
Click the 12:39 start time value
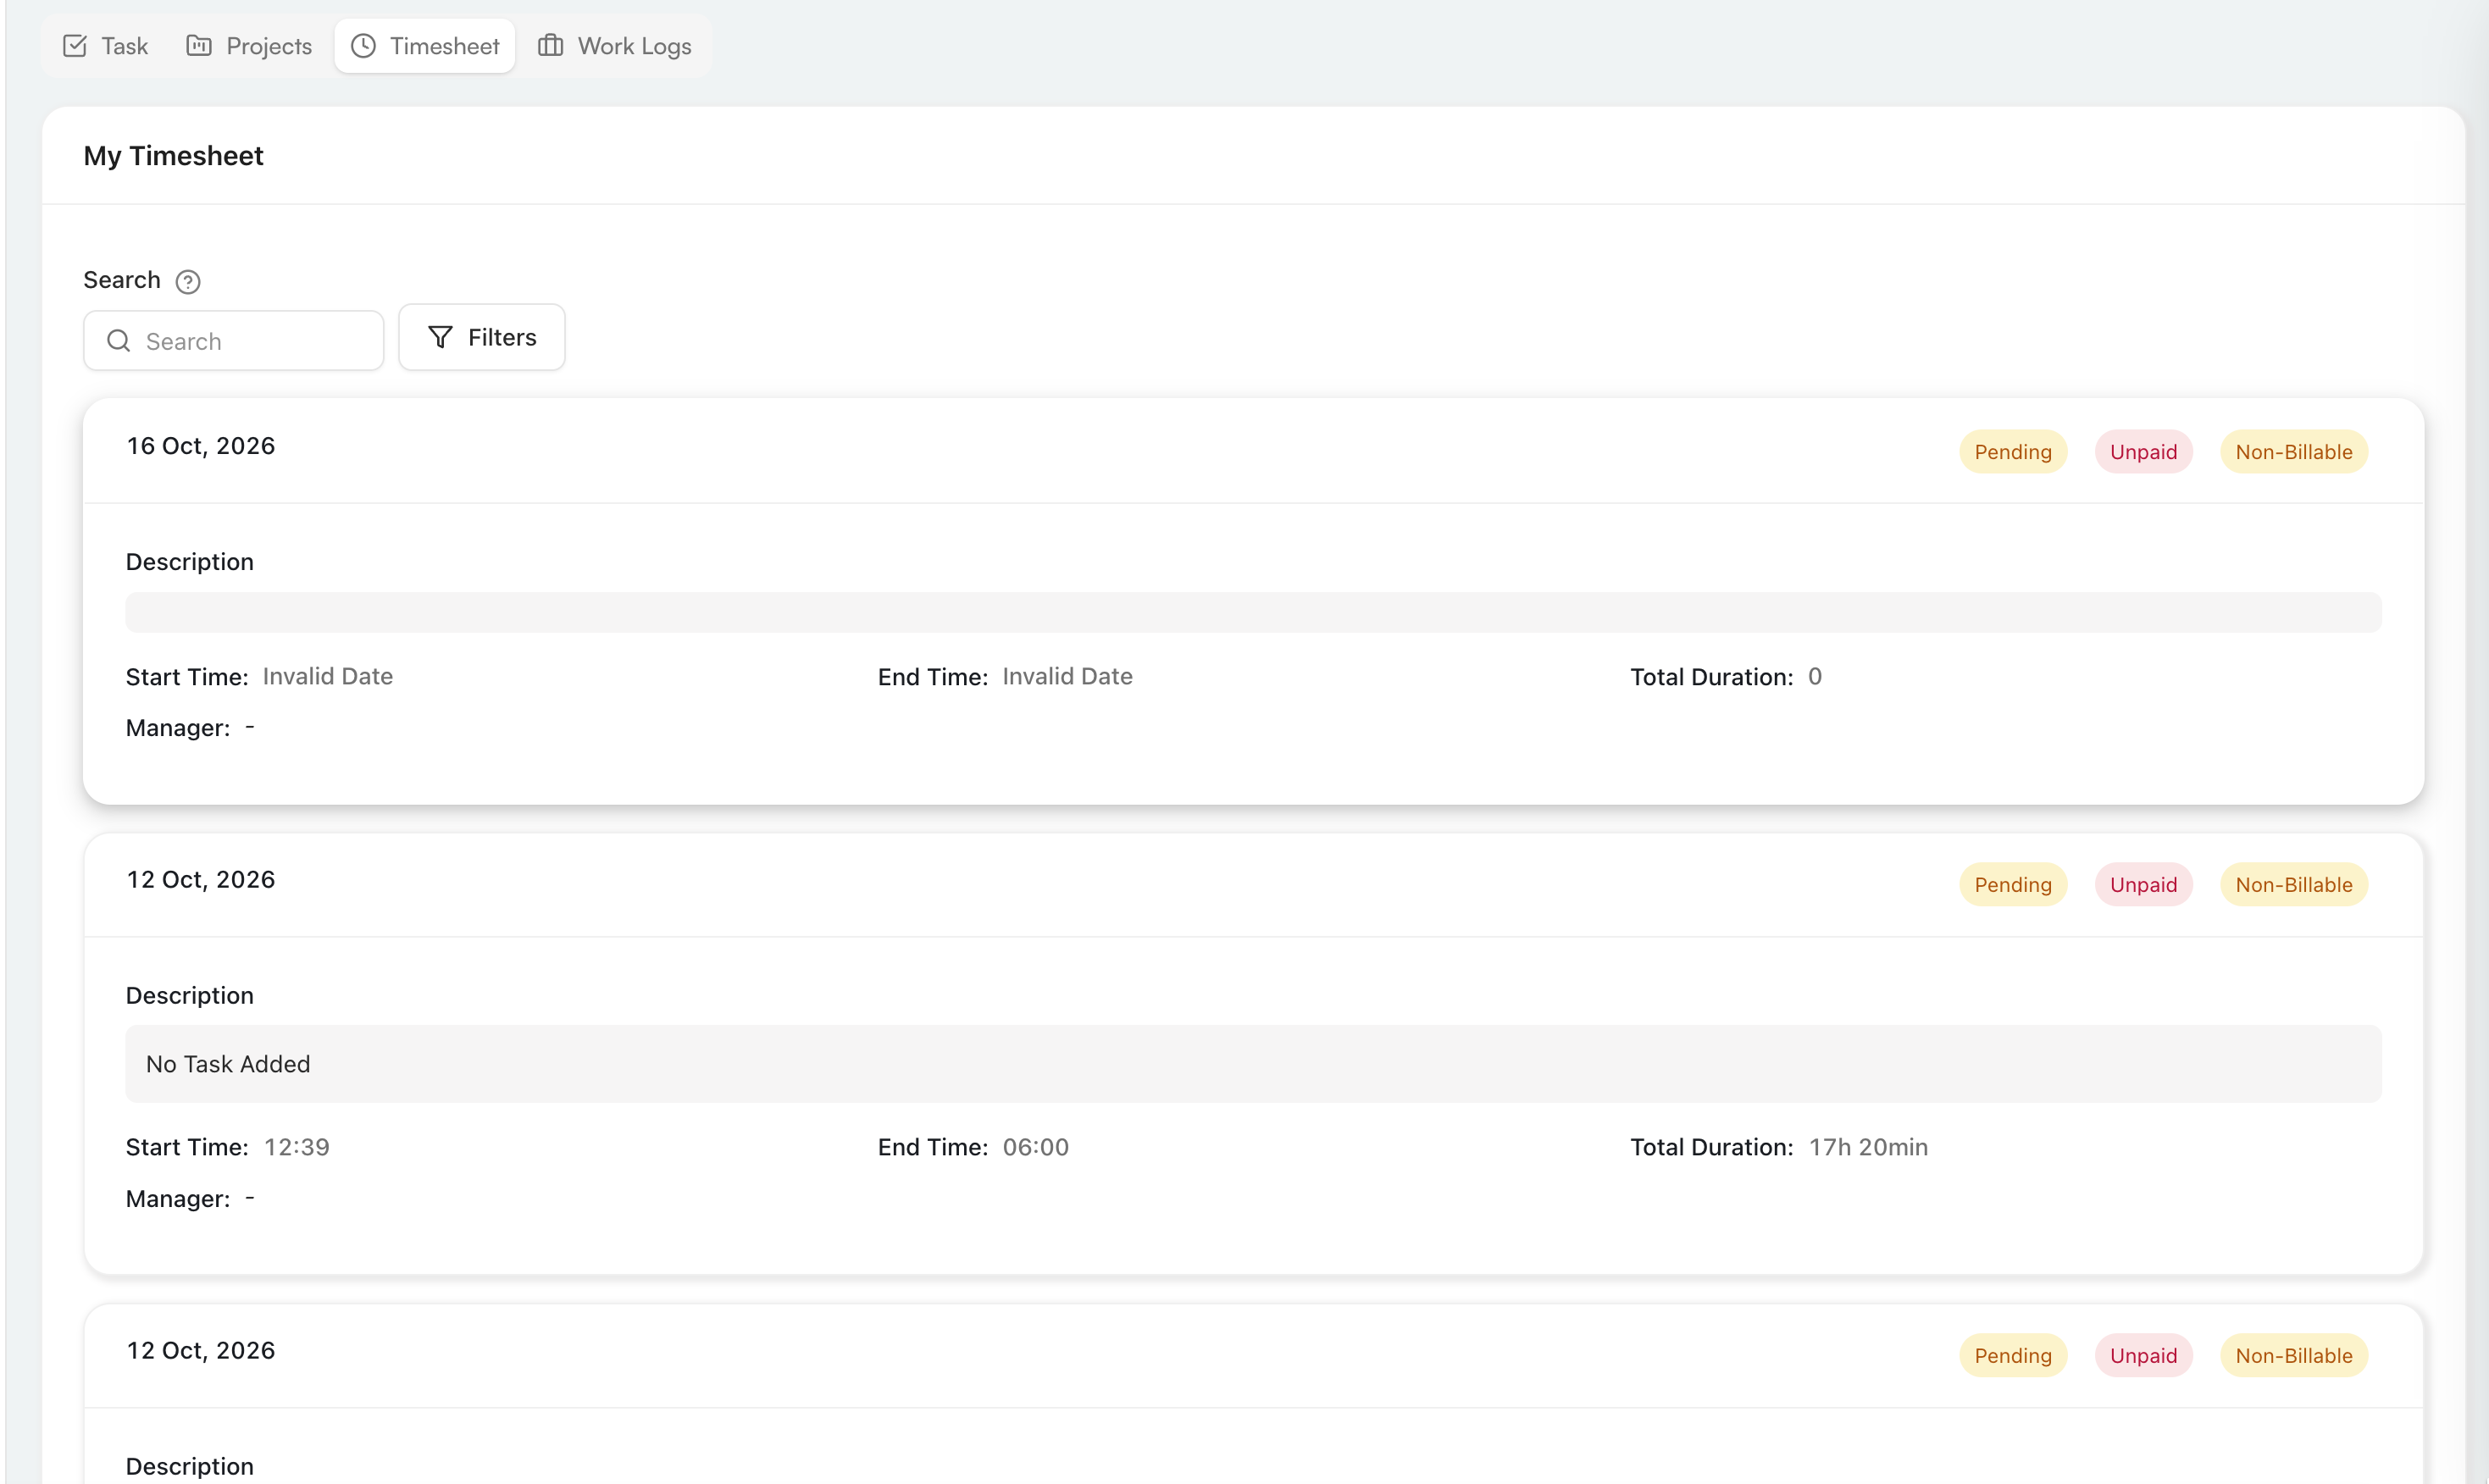pyautogui.click(x=297, y=1147)
